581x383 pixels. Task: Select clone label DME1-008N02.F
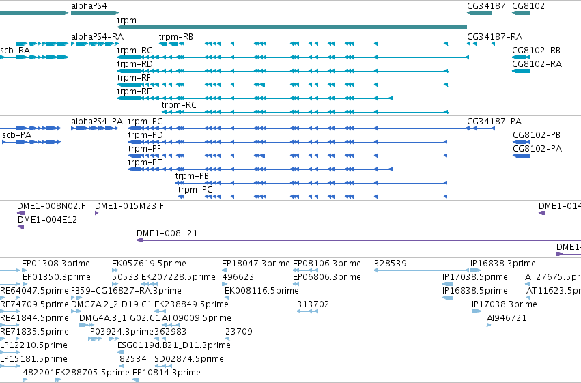51,206
